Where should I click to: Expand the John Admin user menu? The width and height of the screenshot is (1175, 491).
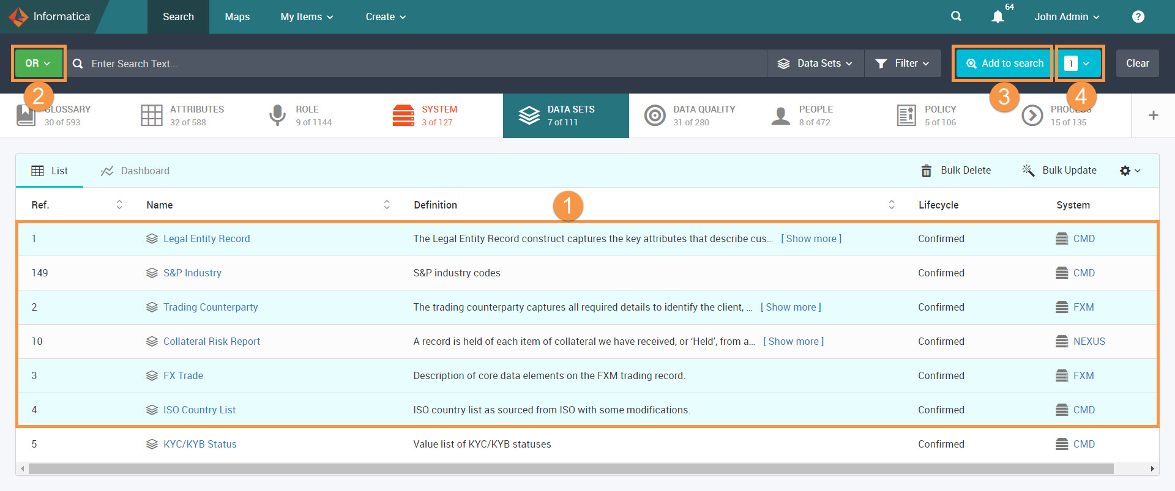click(x=1067, y=17)
